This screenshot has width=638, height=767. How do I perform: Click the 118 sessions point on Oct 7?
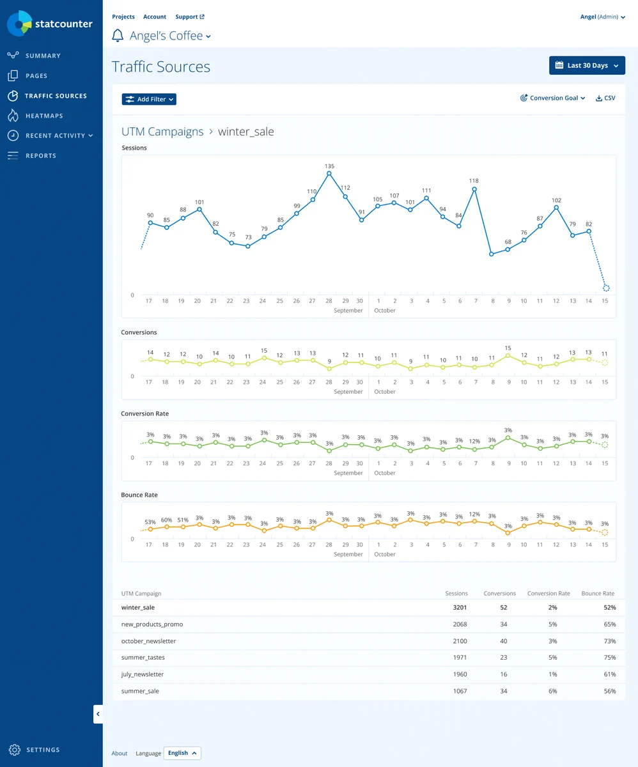coord(474,189)
